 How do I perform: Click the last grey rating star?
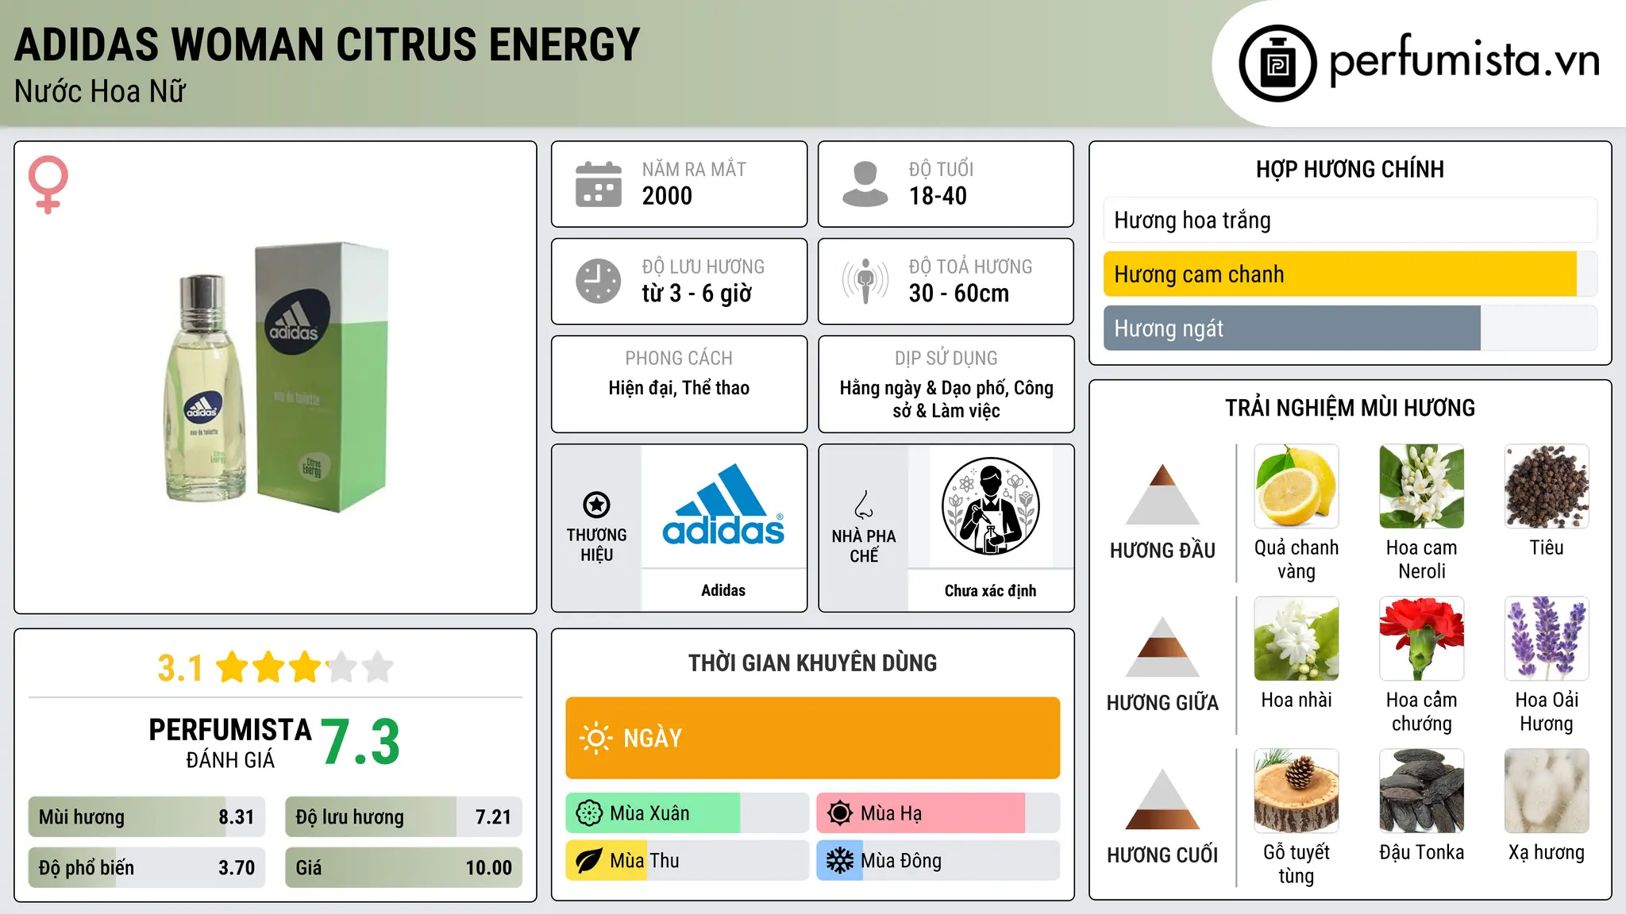coord(378,667)
